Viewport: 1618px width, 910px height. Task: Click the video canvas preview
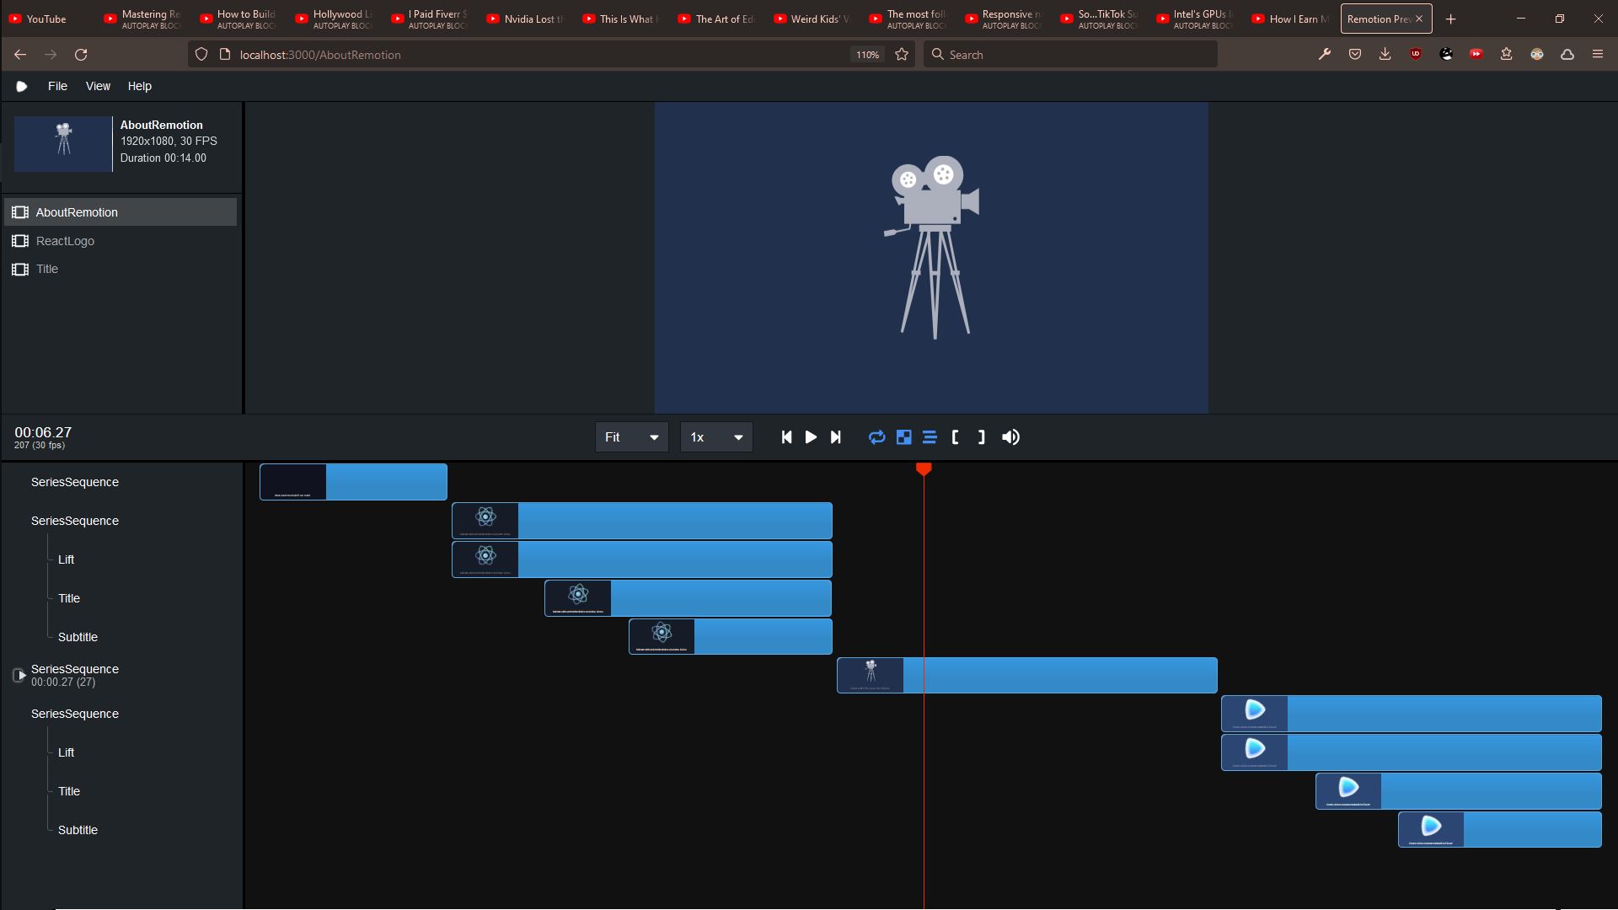[x=931, y=258]
